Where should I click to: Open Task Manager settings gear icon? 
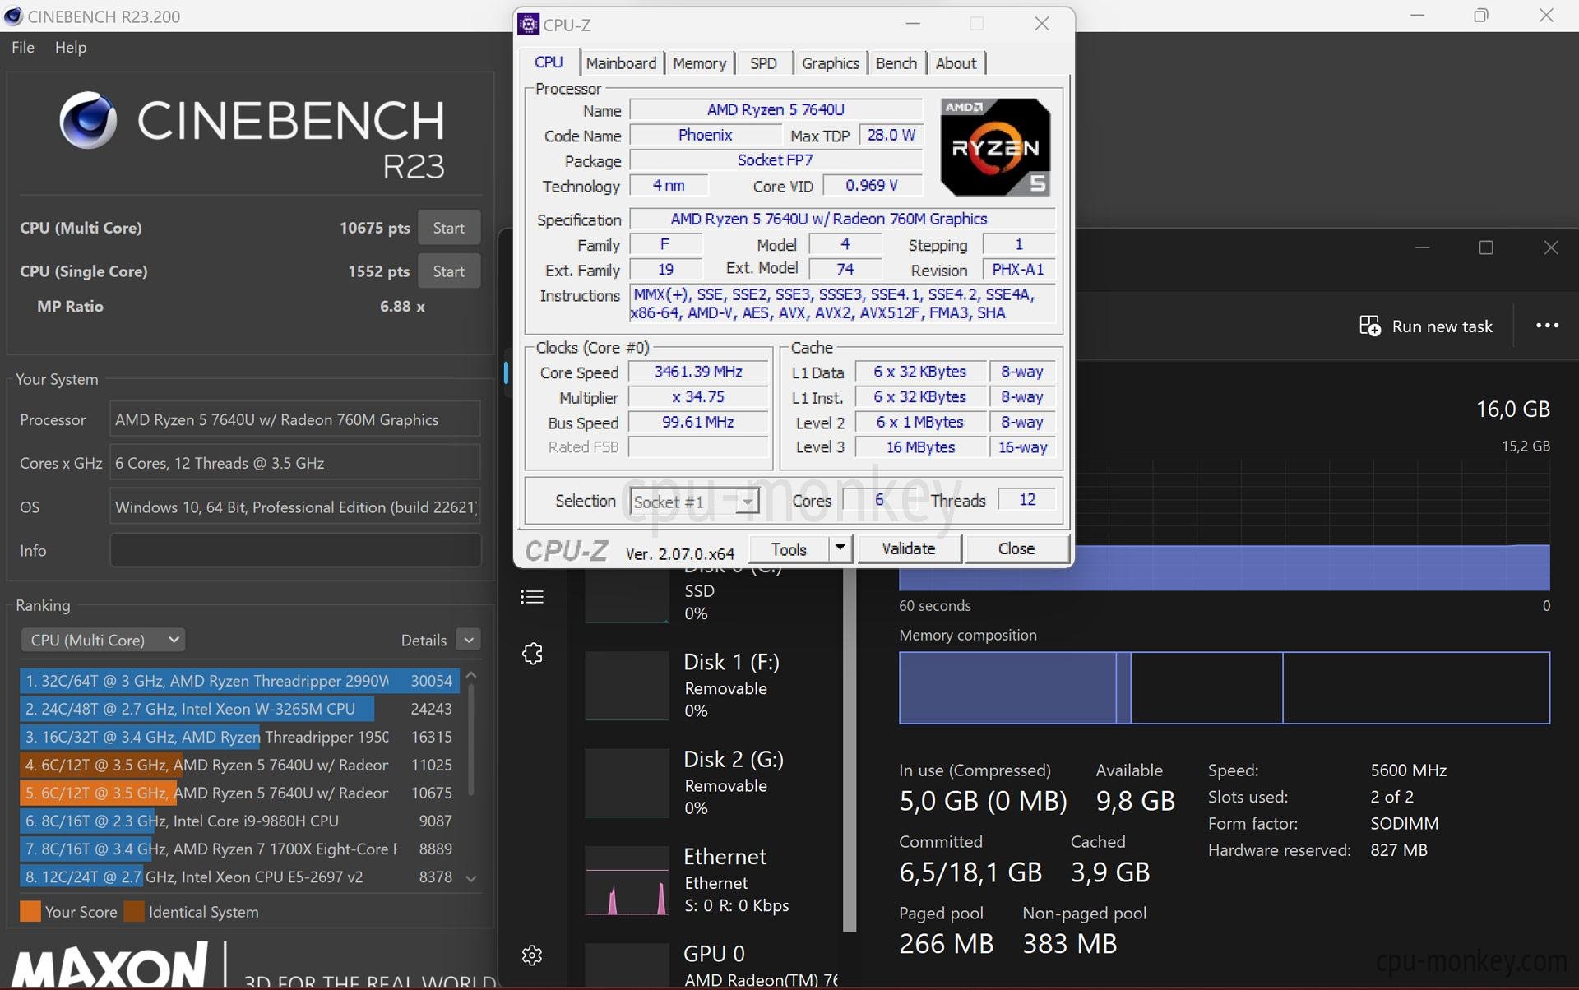click(x=532, y=955)
